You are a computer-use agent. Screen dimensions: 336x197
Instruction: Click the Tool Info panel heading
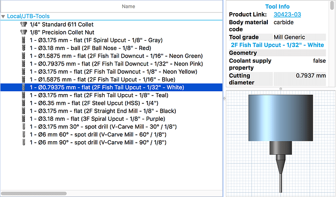277,6
